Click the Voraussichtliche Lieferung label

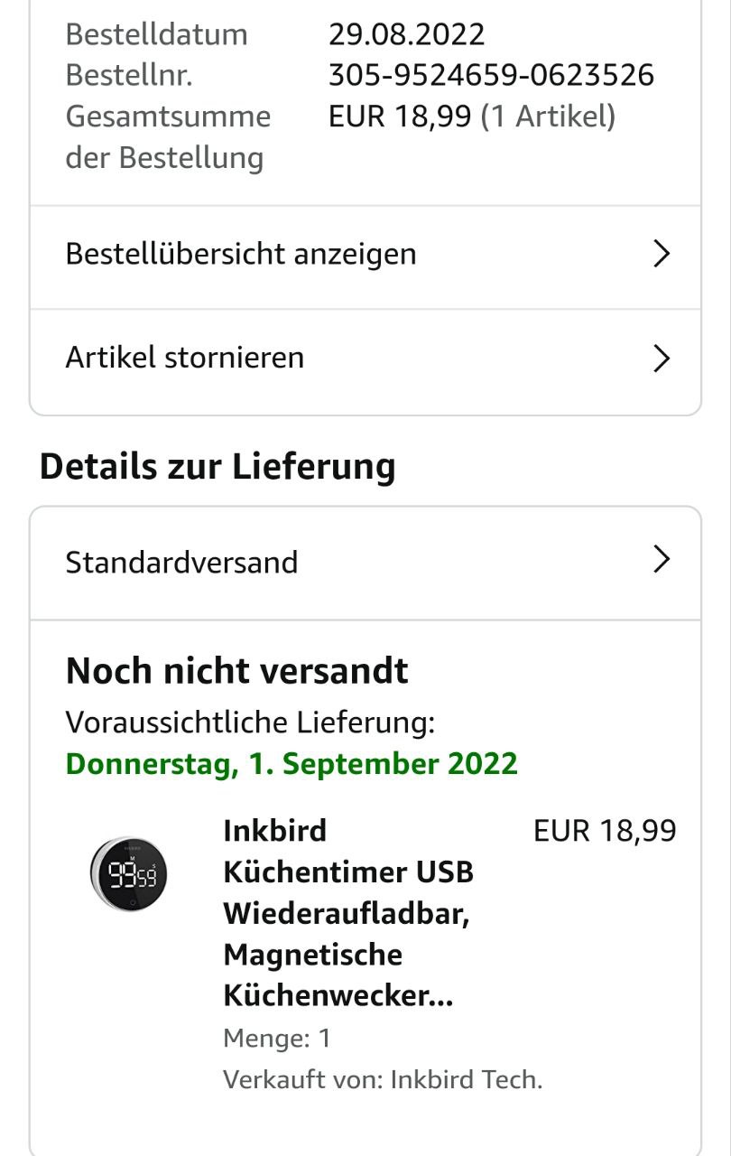(250, 722)
